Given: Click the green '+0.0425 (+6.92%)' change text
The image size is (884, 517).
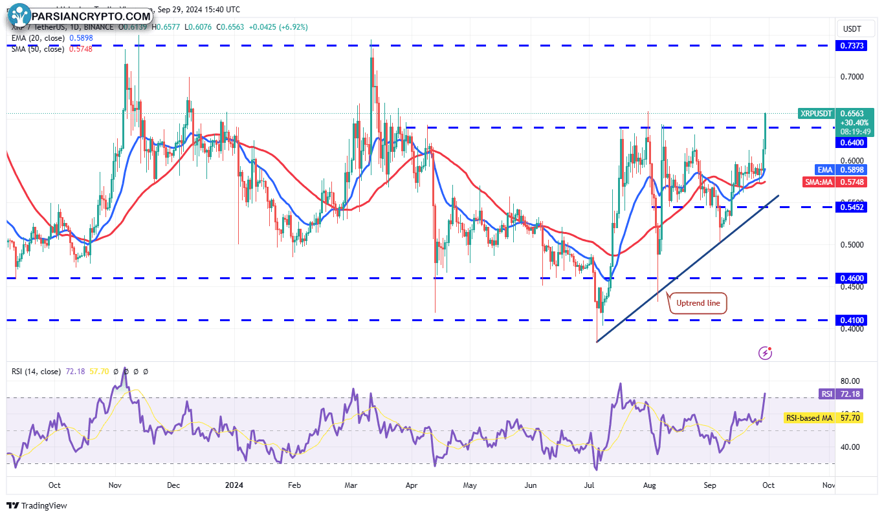Looking at the screenshot, I should 277,27.
